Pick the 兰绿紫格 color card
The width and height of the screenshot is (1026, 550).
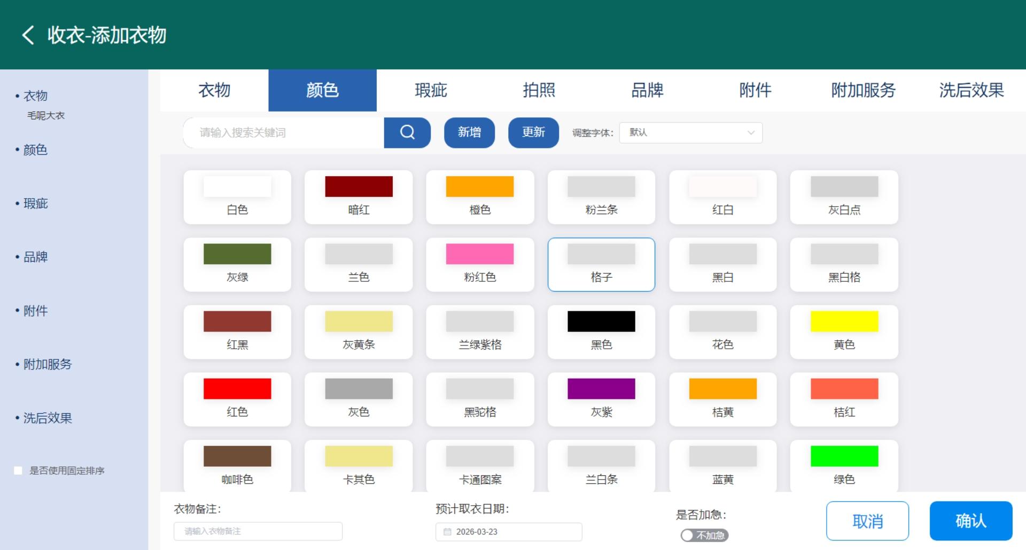point(480,332)
